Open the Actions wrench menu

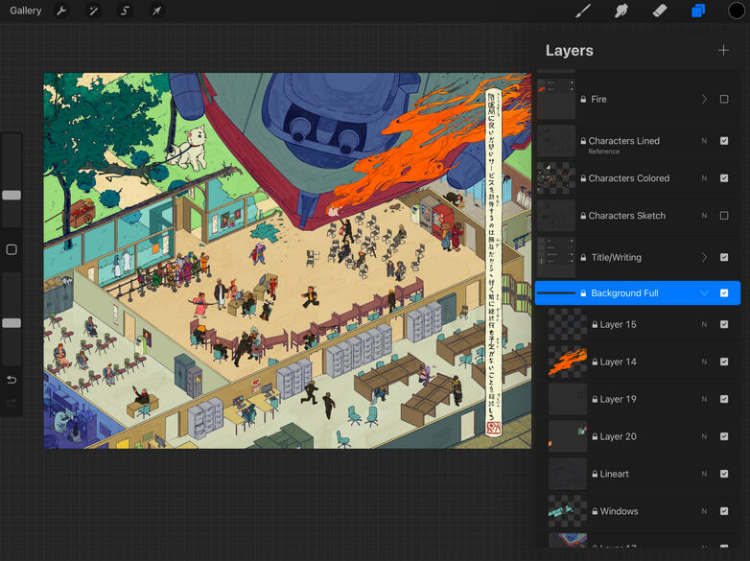click(x=61, y=11)
